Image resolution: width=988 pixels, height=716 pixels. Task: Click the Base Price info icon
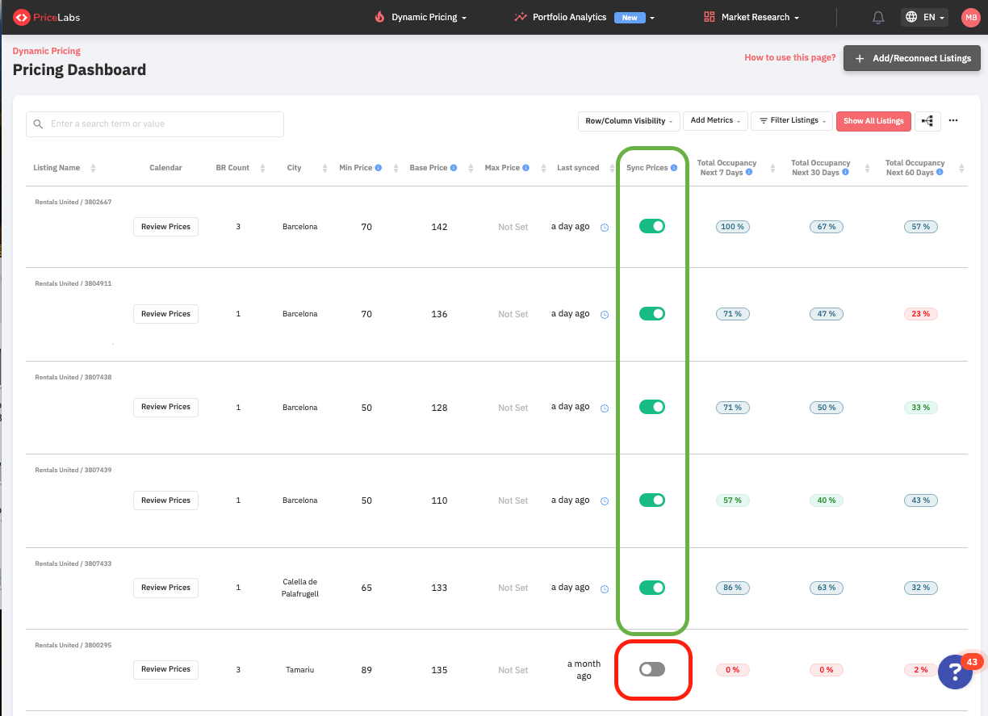coord(454,168)
